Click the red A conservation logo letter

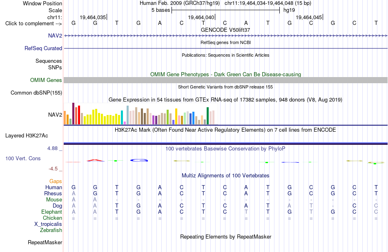(x=96, y=160)
